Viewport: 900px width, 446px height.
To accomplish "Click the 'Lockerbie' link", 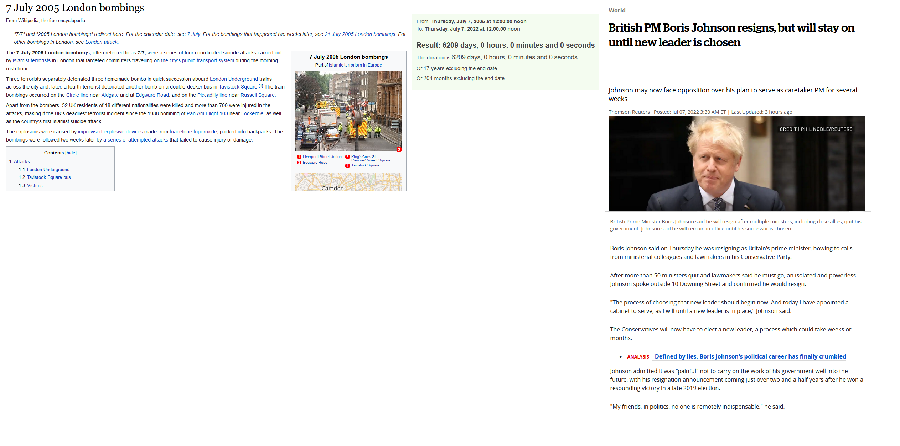I will click(252, 113).
